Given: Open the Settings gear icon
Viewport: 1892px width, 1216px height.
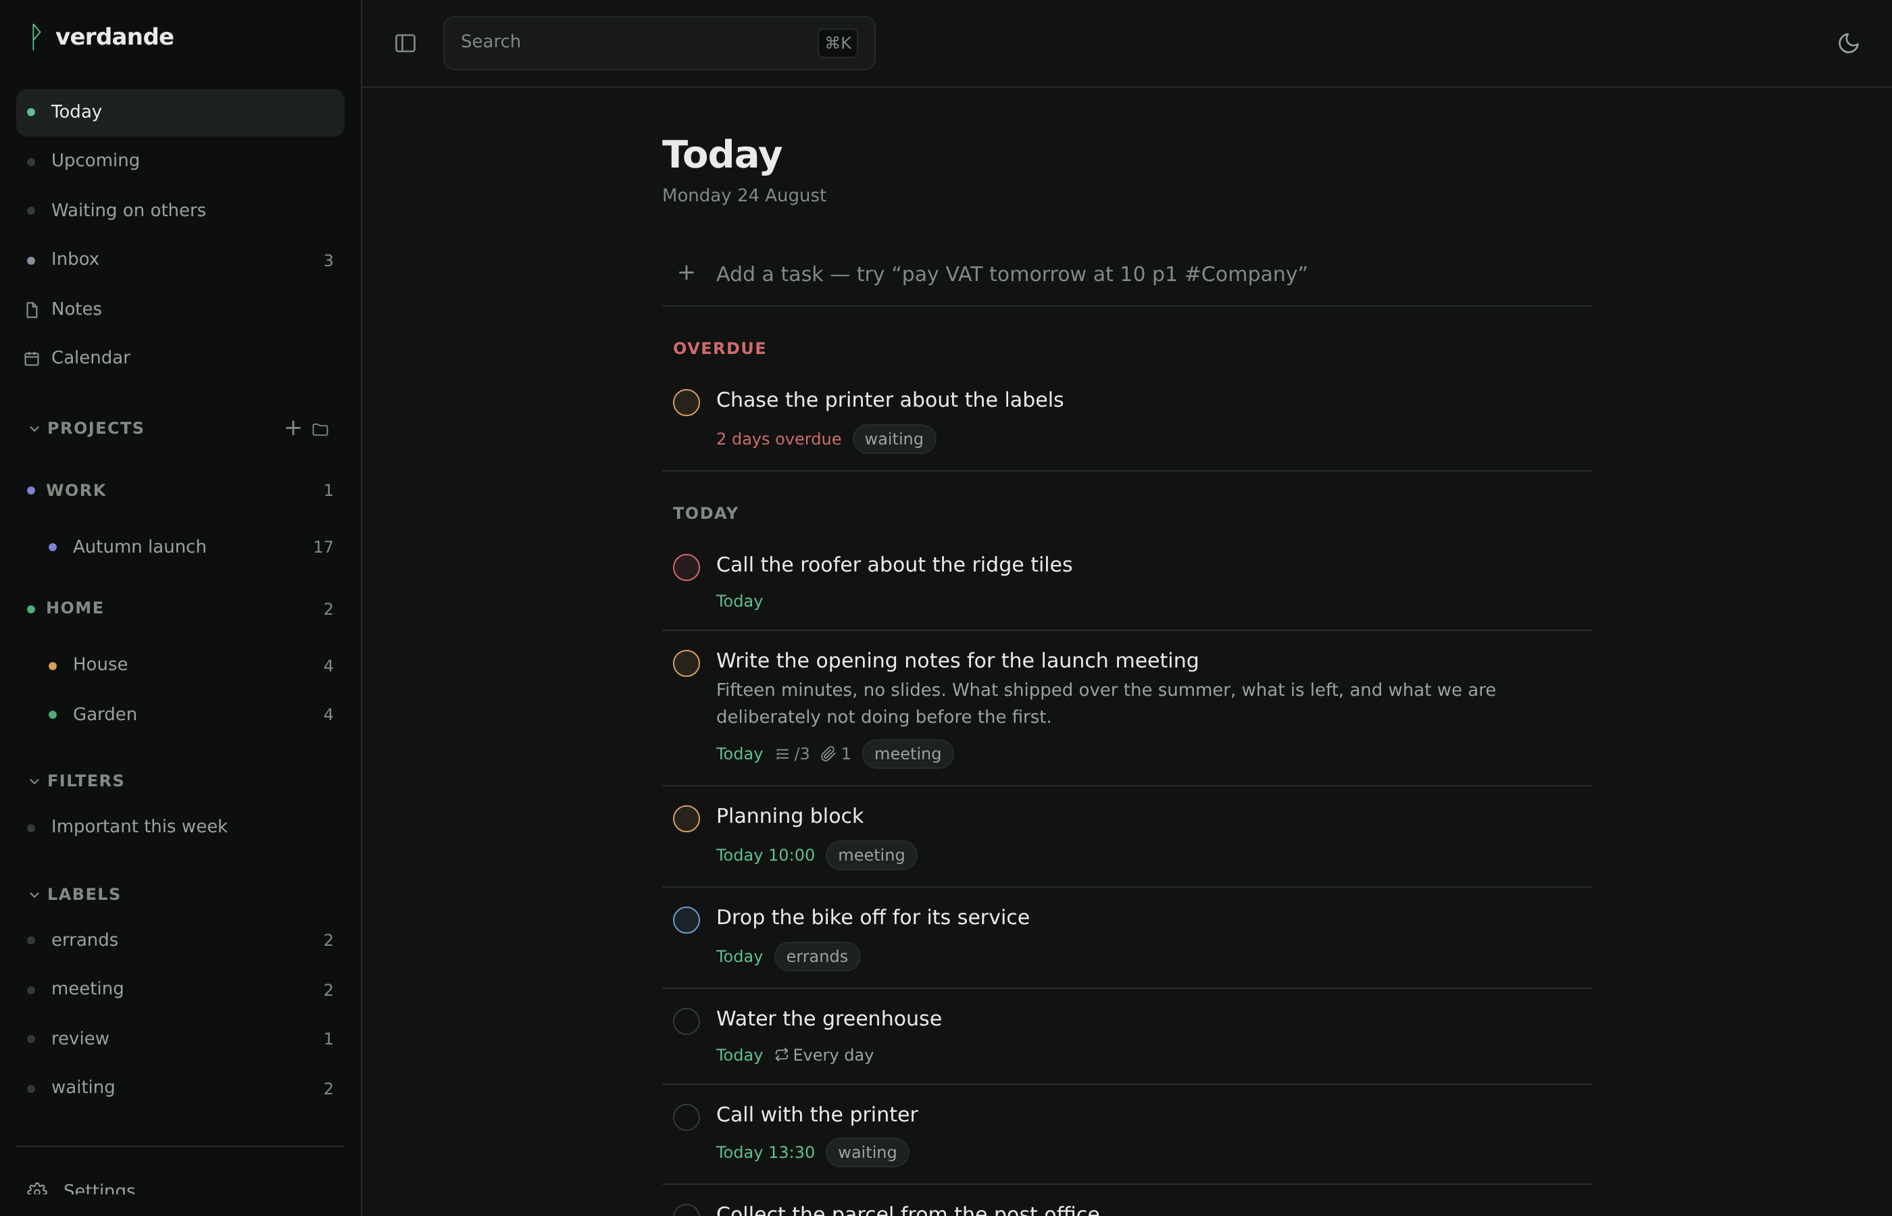Looking at the screenshot, I should tap(37, 1190).
